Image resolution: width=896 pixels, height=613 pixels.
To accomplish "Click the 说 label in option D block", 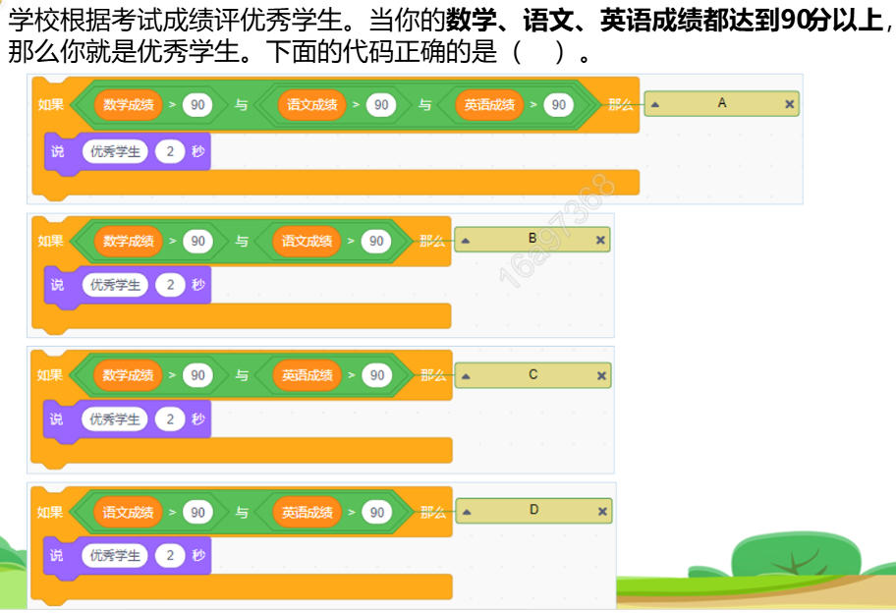I will [56, 555].
